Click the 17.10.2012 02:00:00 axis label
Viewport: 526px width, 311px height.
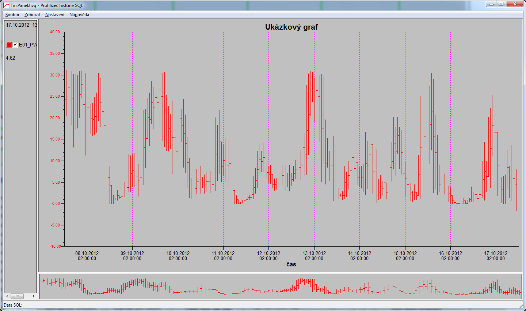pos(496,256)
